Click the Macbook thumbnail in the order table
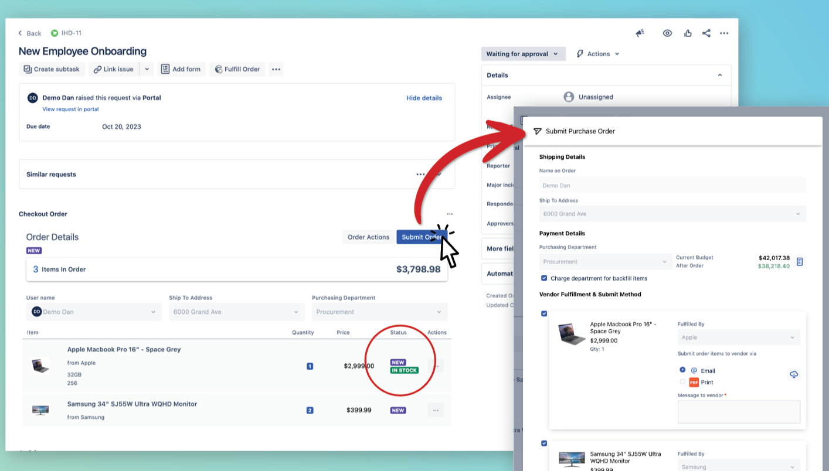 click(x=40, y=366)
